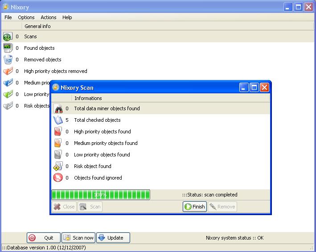Close the Nixory Scan dialog window
Image resolution: width=316 pixels, height=252 pixels.
[264, 88]
